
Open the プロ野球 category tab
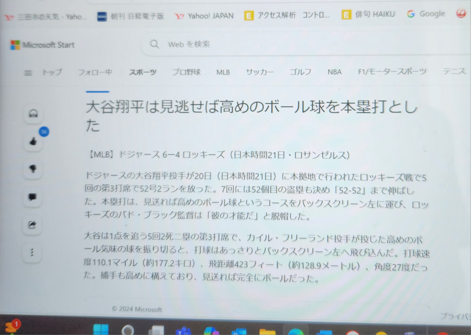click(x=187, y=72)
